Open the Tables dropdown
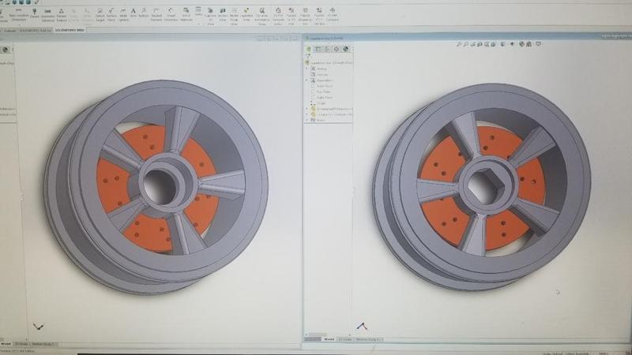The image size is (632, 355). (198, 14)
